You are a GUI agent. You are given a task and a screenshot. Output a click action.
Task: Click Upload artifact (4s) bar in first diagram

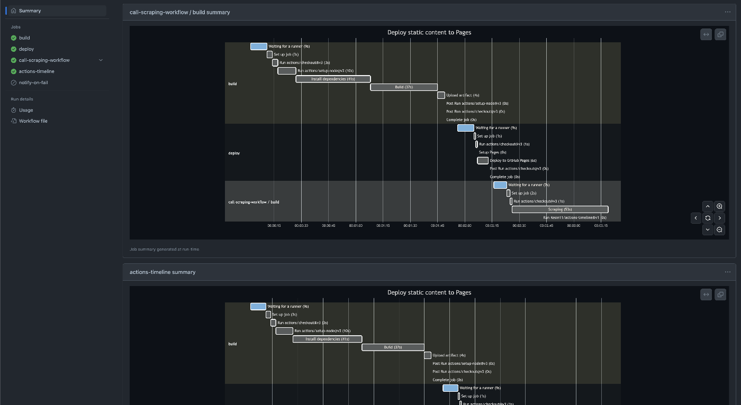(441, 95)
